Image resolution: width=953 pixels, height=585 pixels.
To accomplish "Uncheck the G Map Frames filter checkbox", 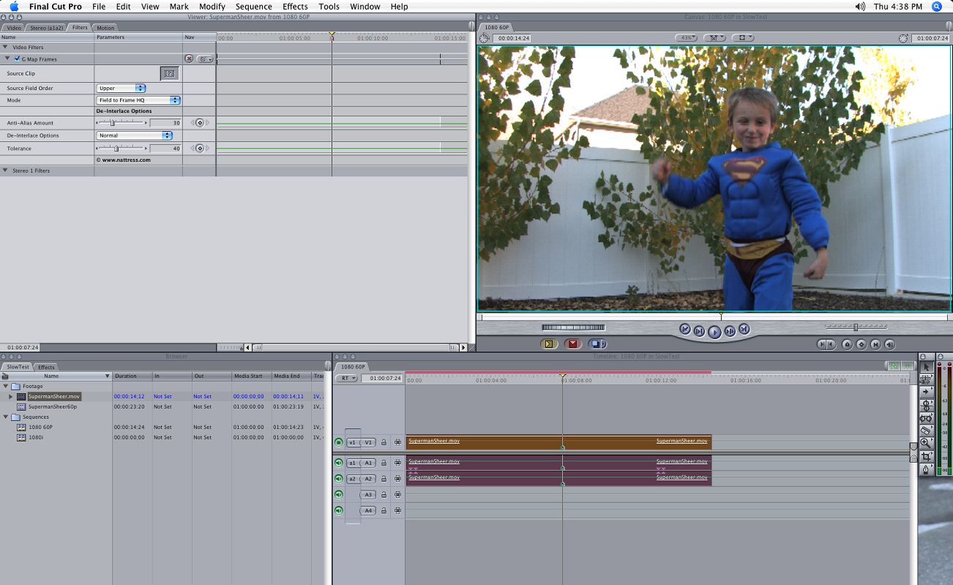I will tap(17, 59).
